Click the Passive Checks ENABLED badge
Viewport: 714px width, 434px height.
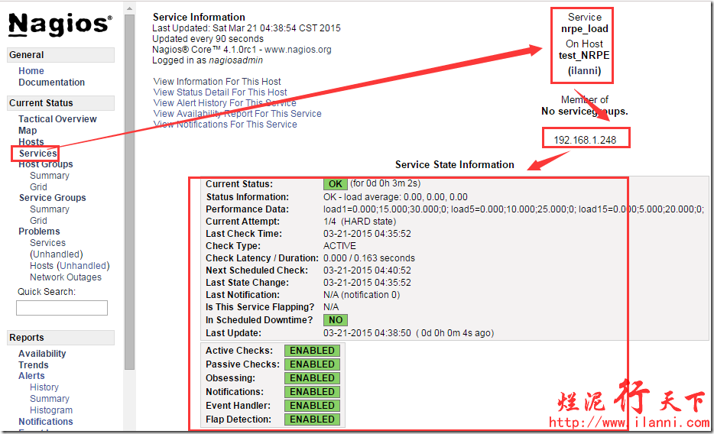[x=313, y=364]
